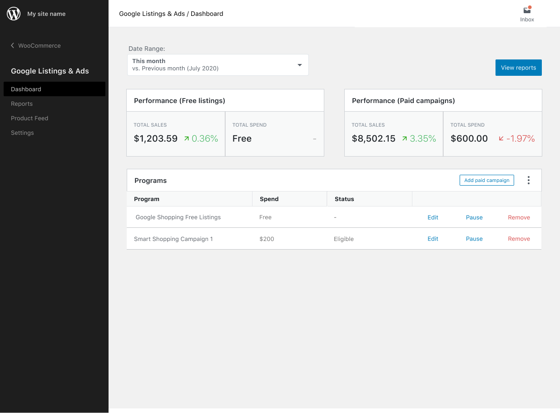Edit the Google Shopping Free Listings program

pyautogui.click(x=432, y=217)
